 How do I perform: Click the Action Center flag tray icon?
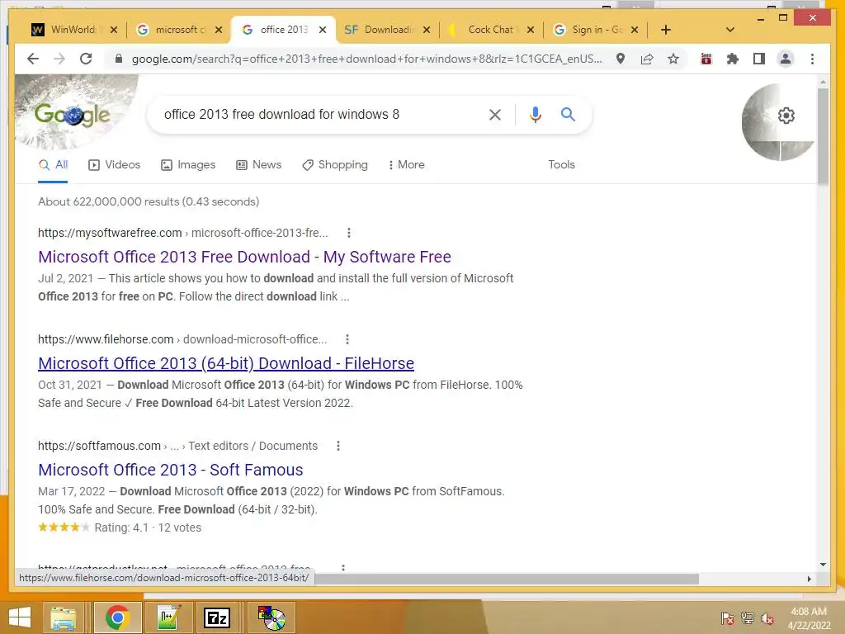(727, 618)
